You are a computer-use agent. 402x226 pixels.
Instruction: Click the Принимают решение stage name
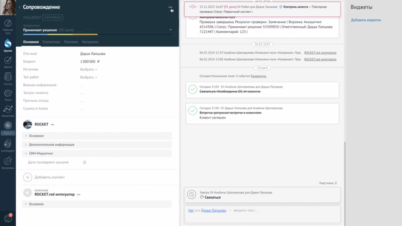coord(40,30)
